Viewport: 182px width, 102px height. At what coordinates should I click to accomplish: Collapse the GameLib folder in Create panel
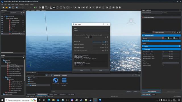click(x=2, y=60)
